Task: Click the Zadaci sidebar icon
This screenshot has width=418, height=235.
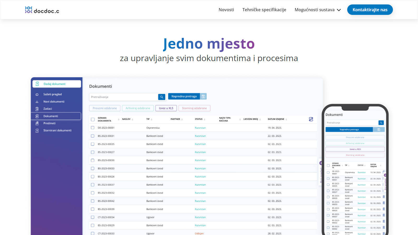Action: [x=37, y=109]
